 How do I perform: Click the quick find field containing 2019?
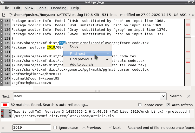click(x=31, y=128)
